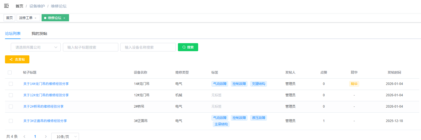The height and width of the screenshot is (140, 421).
Task: Open the 首页 tab in tab bar
Action: pos(9,18)
